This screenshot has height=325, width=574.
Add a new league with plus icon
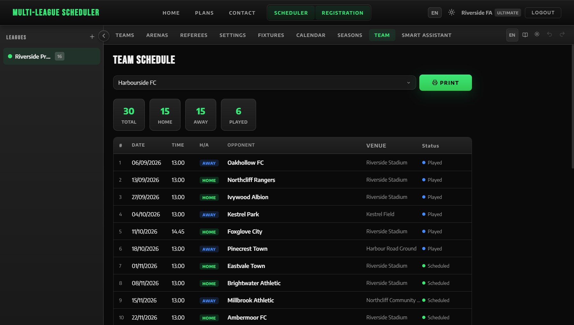[x=92, y=37]
